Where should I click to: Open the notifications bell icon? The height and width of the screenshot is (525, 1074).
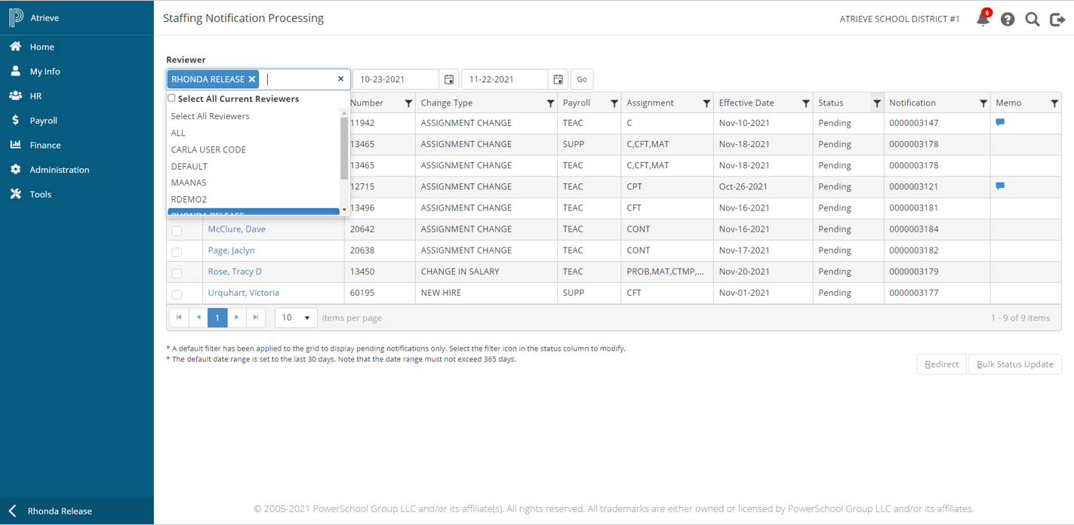(x=983, y=19)
